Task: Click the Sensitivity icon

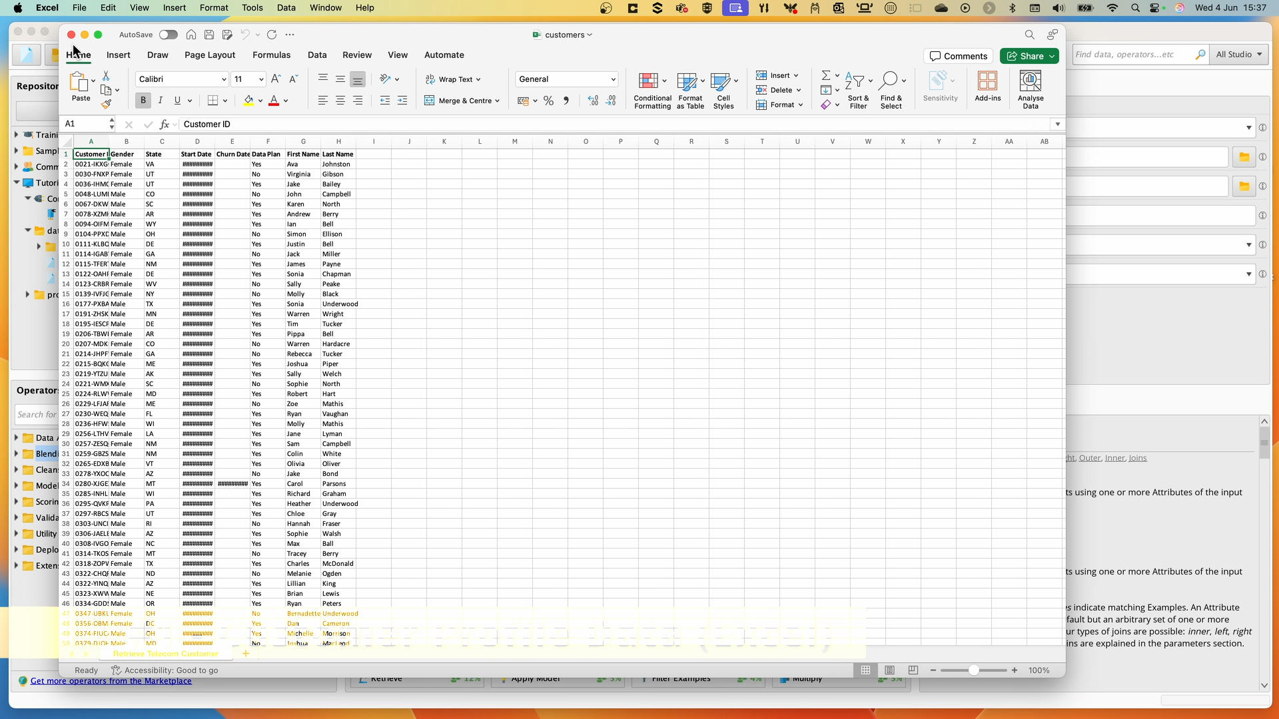Action: [x=940, y=87]
